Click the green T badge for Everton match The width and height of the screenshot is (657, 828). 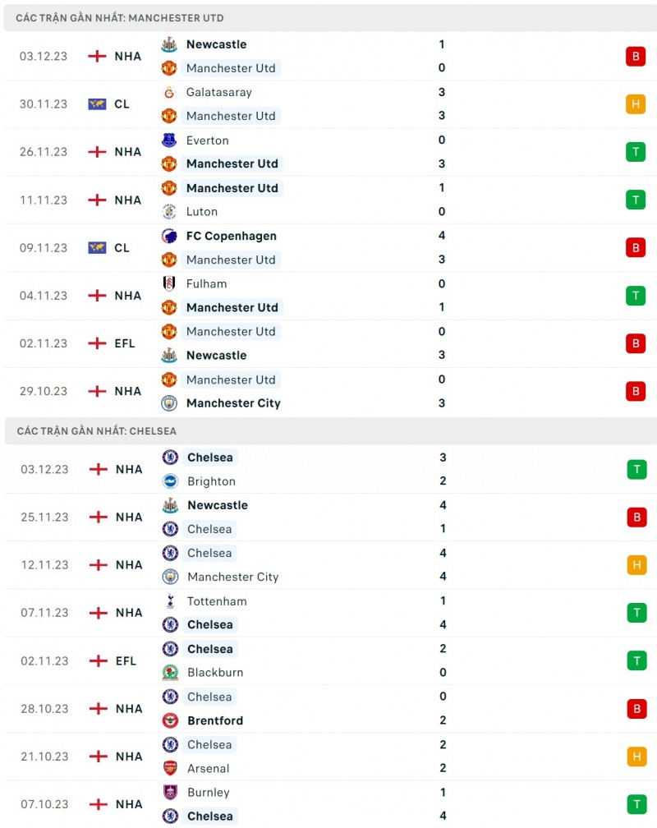click(636, 152)
